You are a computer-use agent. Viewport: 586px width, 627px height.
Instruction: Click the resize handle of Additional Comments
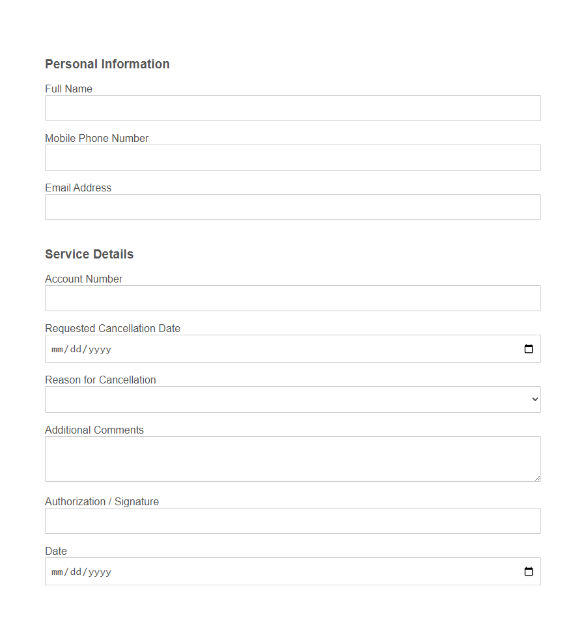538,479
